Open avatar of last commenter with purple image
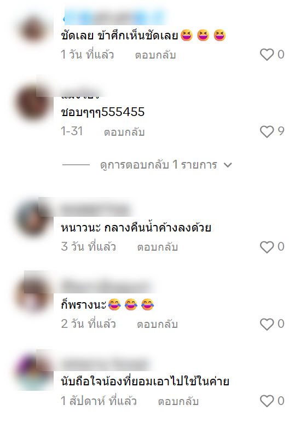 [33, 373]
